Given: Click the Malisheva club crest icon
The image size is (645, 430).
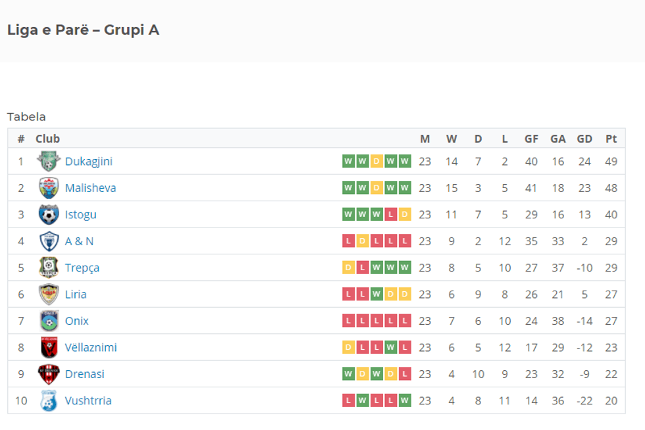Looking at the screenshot, I should tap(49, 188).
